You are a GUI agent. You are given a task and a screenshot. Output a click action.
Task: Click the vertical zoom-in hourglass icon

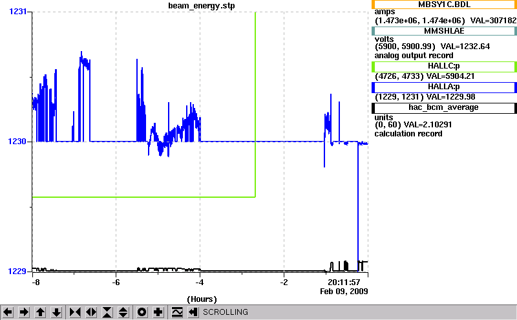pos(107,312)
